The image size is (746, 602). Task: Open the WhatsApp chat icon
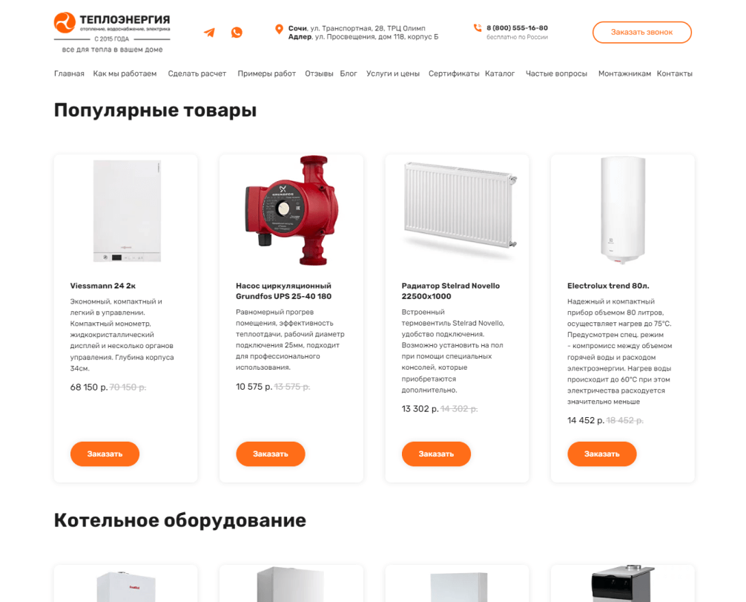237,33
